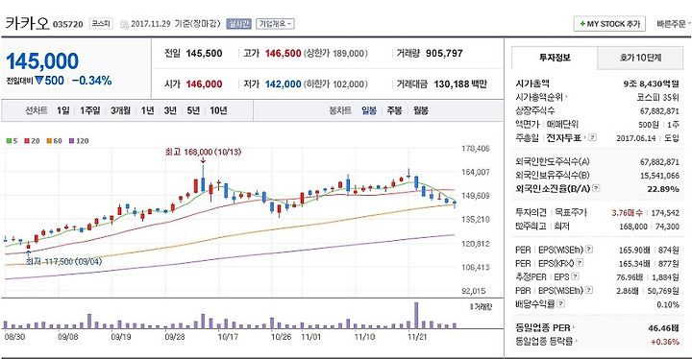The width and height of the screenshot is (692, 359).
Task: Select the 5년 chart period
Action: [x=193, y=110]
